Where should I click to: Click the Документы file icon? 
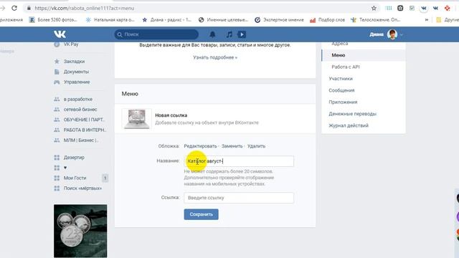pyautogui.click(x=57, y=72)
